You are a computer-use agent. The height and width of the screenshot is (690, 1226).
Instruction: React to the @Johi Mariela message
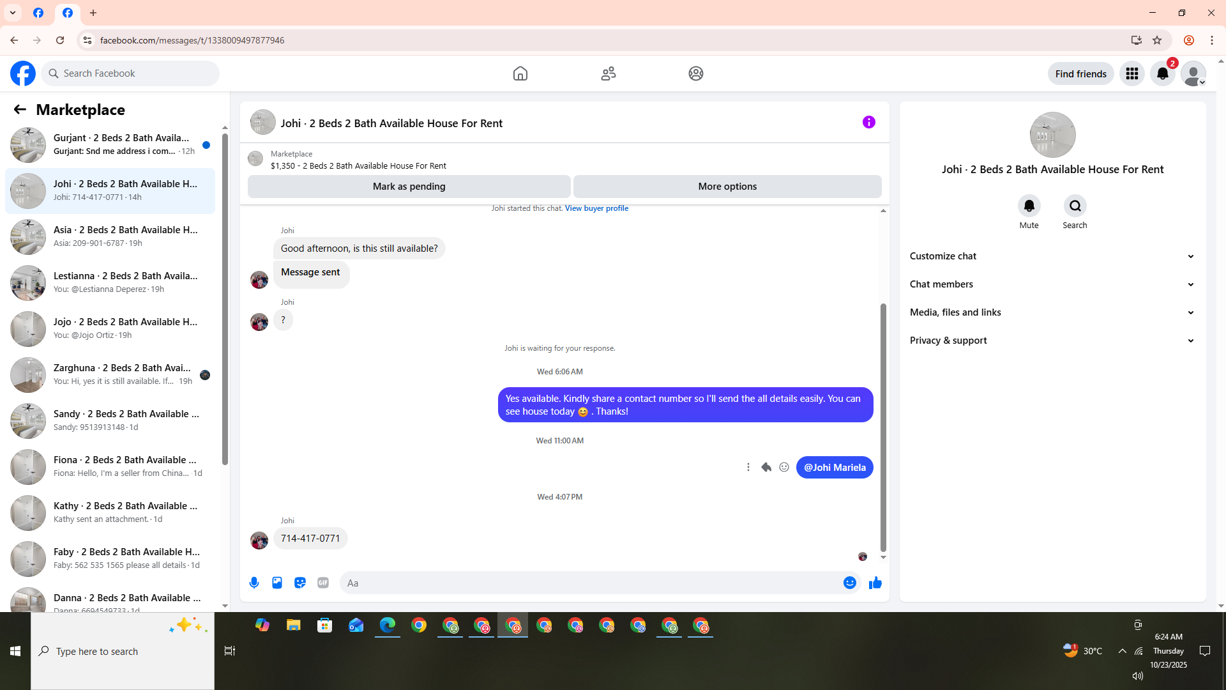tap(784, 468)
